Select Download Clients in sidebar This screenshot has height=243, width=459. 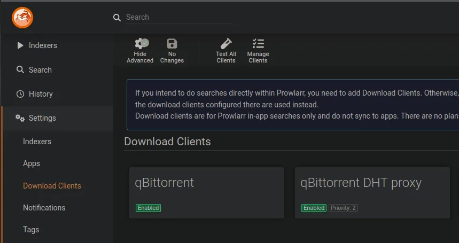tap(52, 186)
